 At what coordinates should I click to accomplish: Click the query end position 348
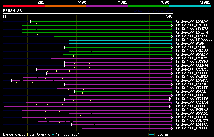(169, 16)
